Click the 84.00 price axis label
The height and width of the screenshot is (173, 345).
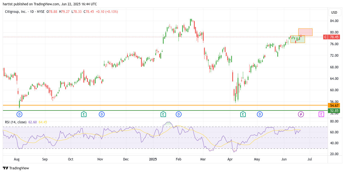point(334,21)
